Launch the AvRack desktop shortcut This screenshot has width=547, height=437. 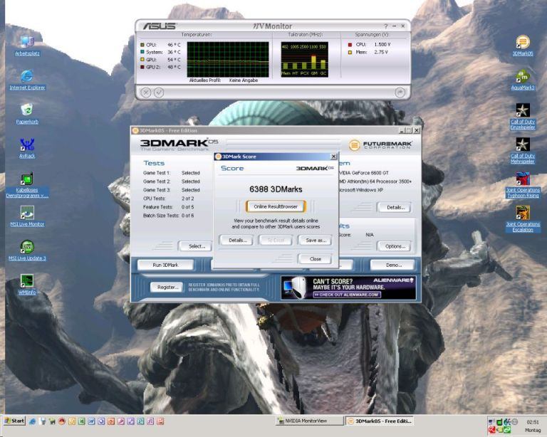[x=27, y=148]
